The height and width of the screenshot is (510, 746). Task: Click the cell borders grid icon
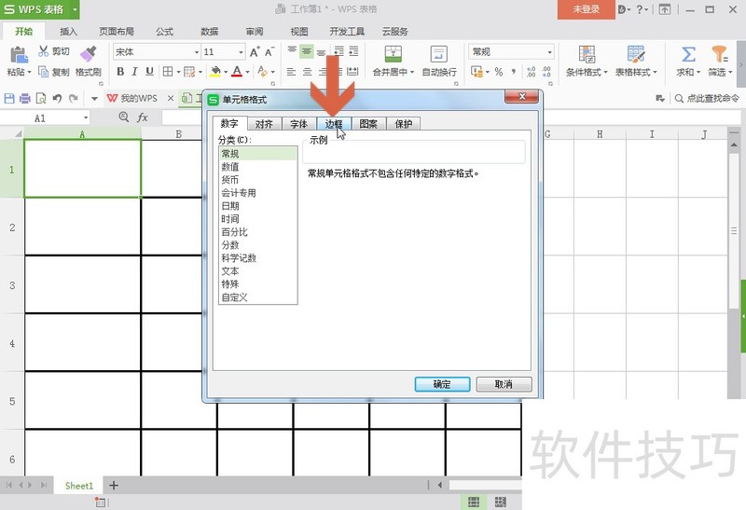pos(168,72)
